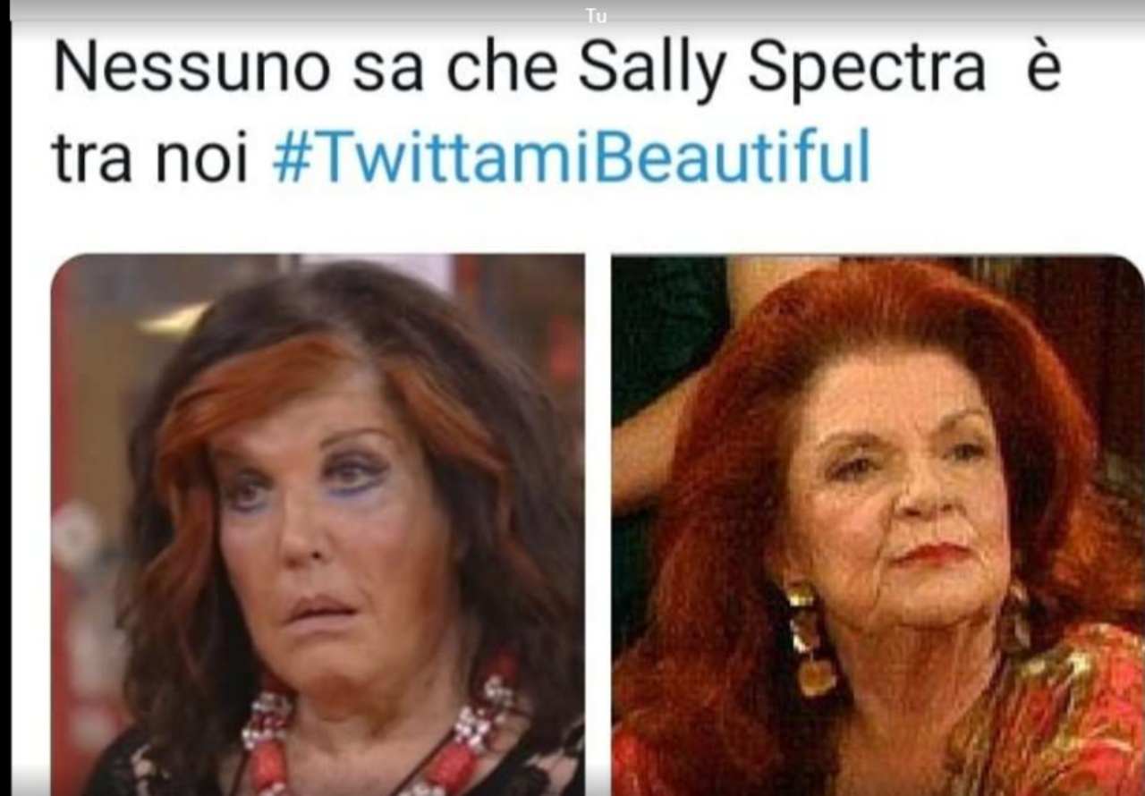Open the left photo of the dark-haired woman
This screenshot has width=1145, height=796.
coord(318,524)
